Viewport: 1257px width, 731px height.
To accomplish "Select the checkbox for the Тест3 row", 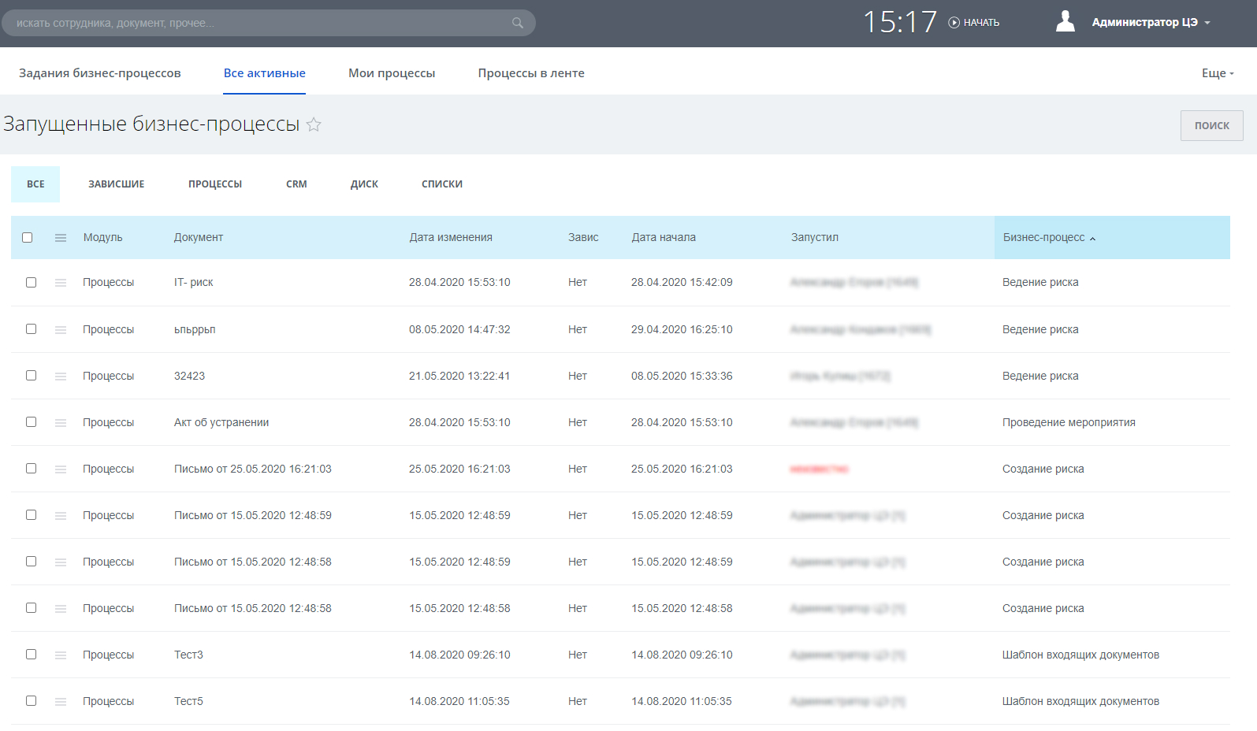I will (x=32, y=655).
